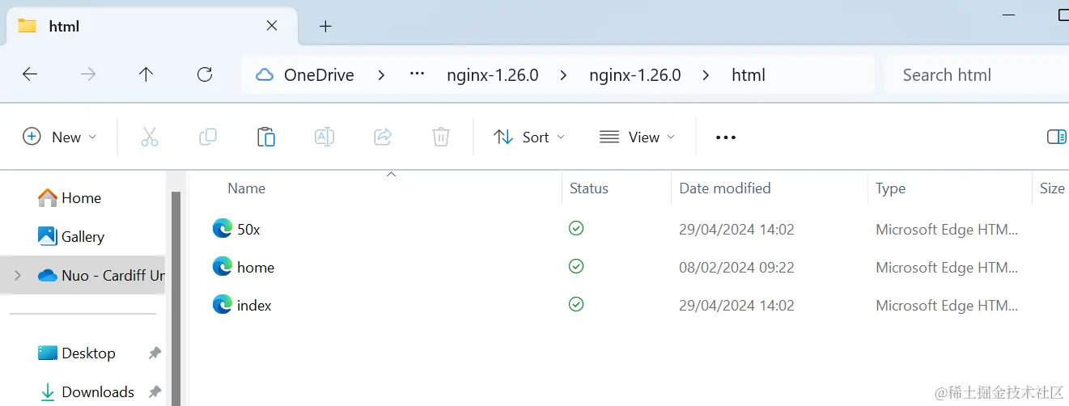This screenshot has height=406, width=1069.
Task: Sort by Type column header
Action: (890, 188)
